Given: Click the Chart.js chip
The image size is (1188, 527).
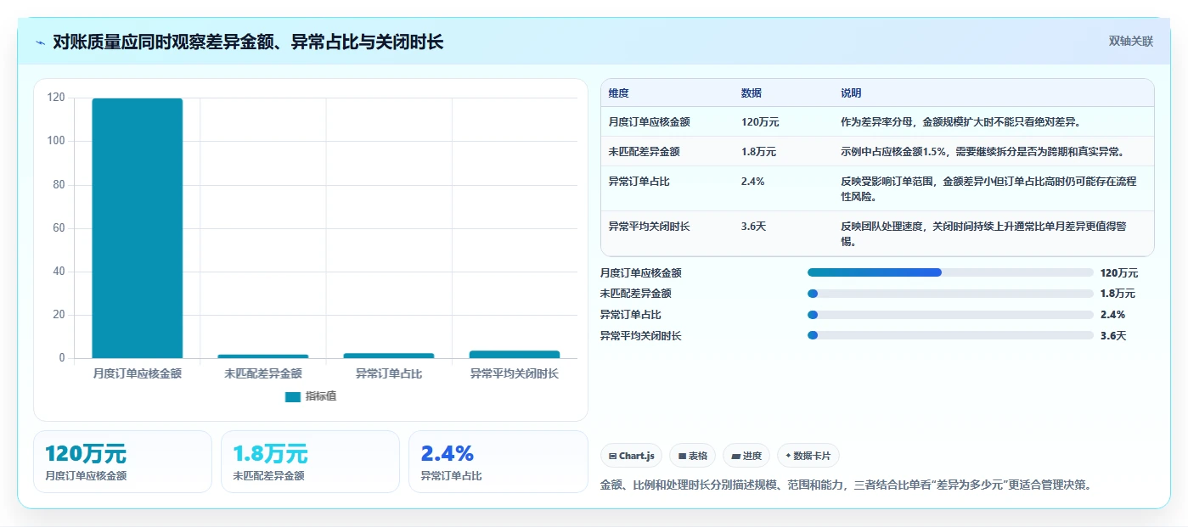Looking at the screenshot, I should click(633, 456).
